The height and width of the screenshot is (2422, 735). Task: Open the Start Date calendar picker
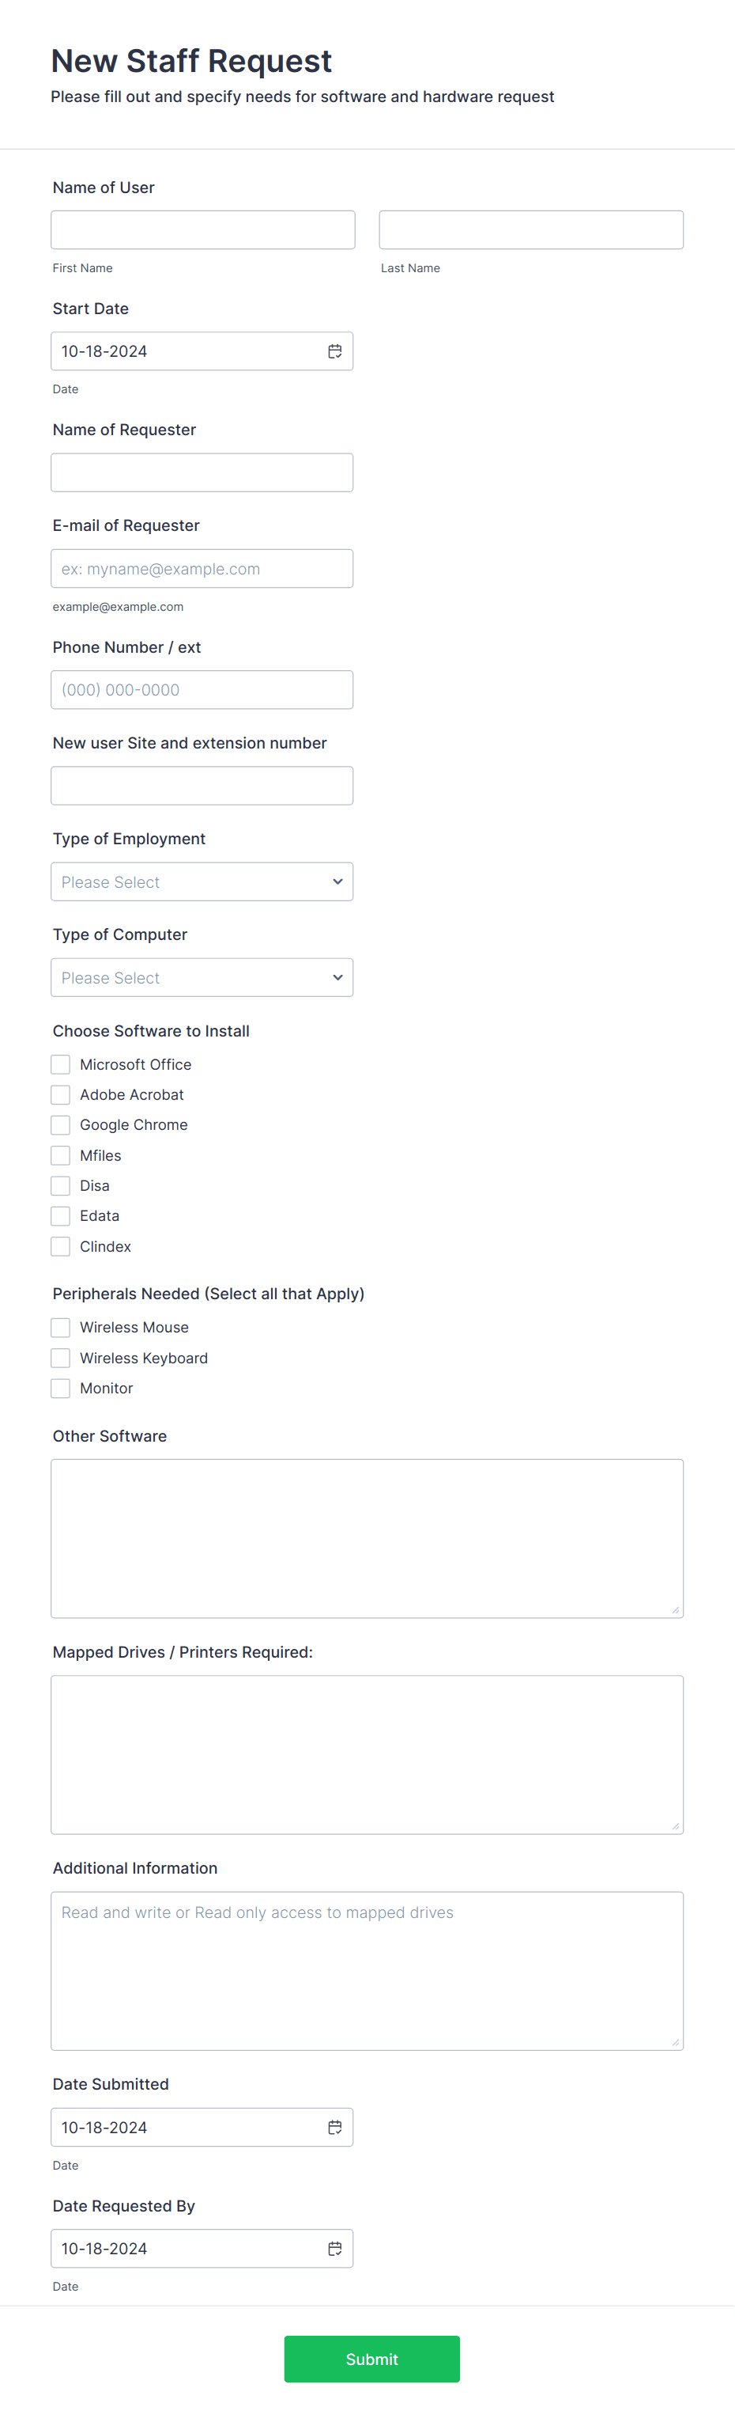click(x=335, y=351)
